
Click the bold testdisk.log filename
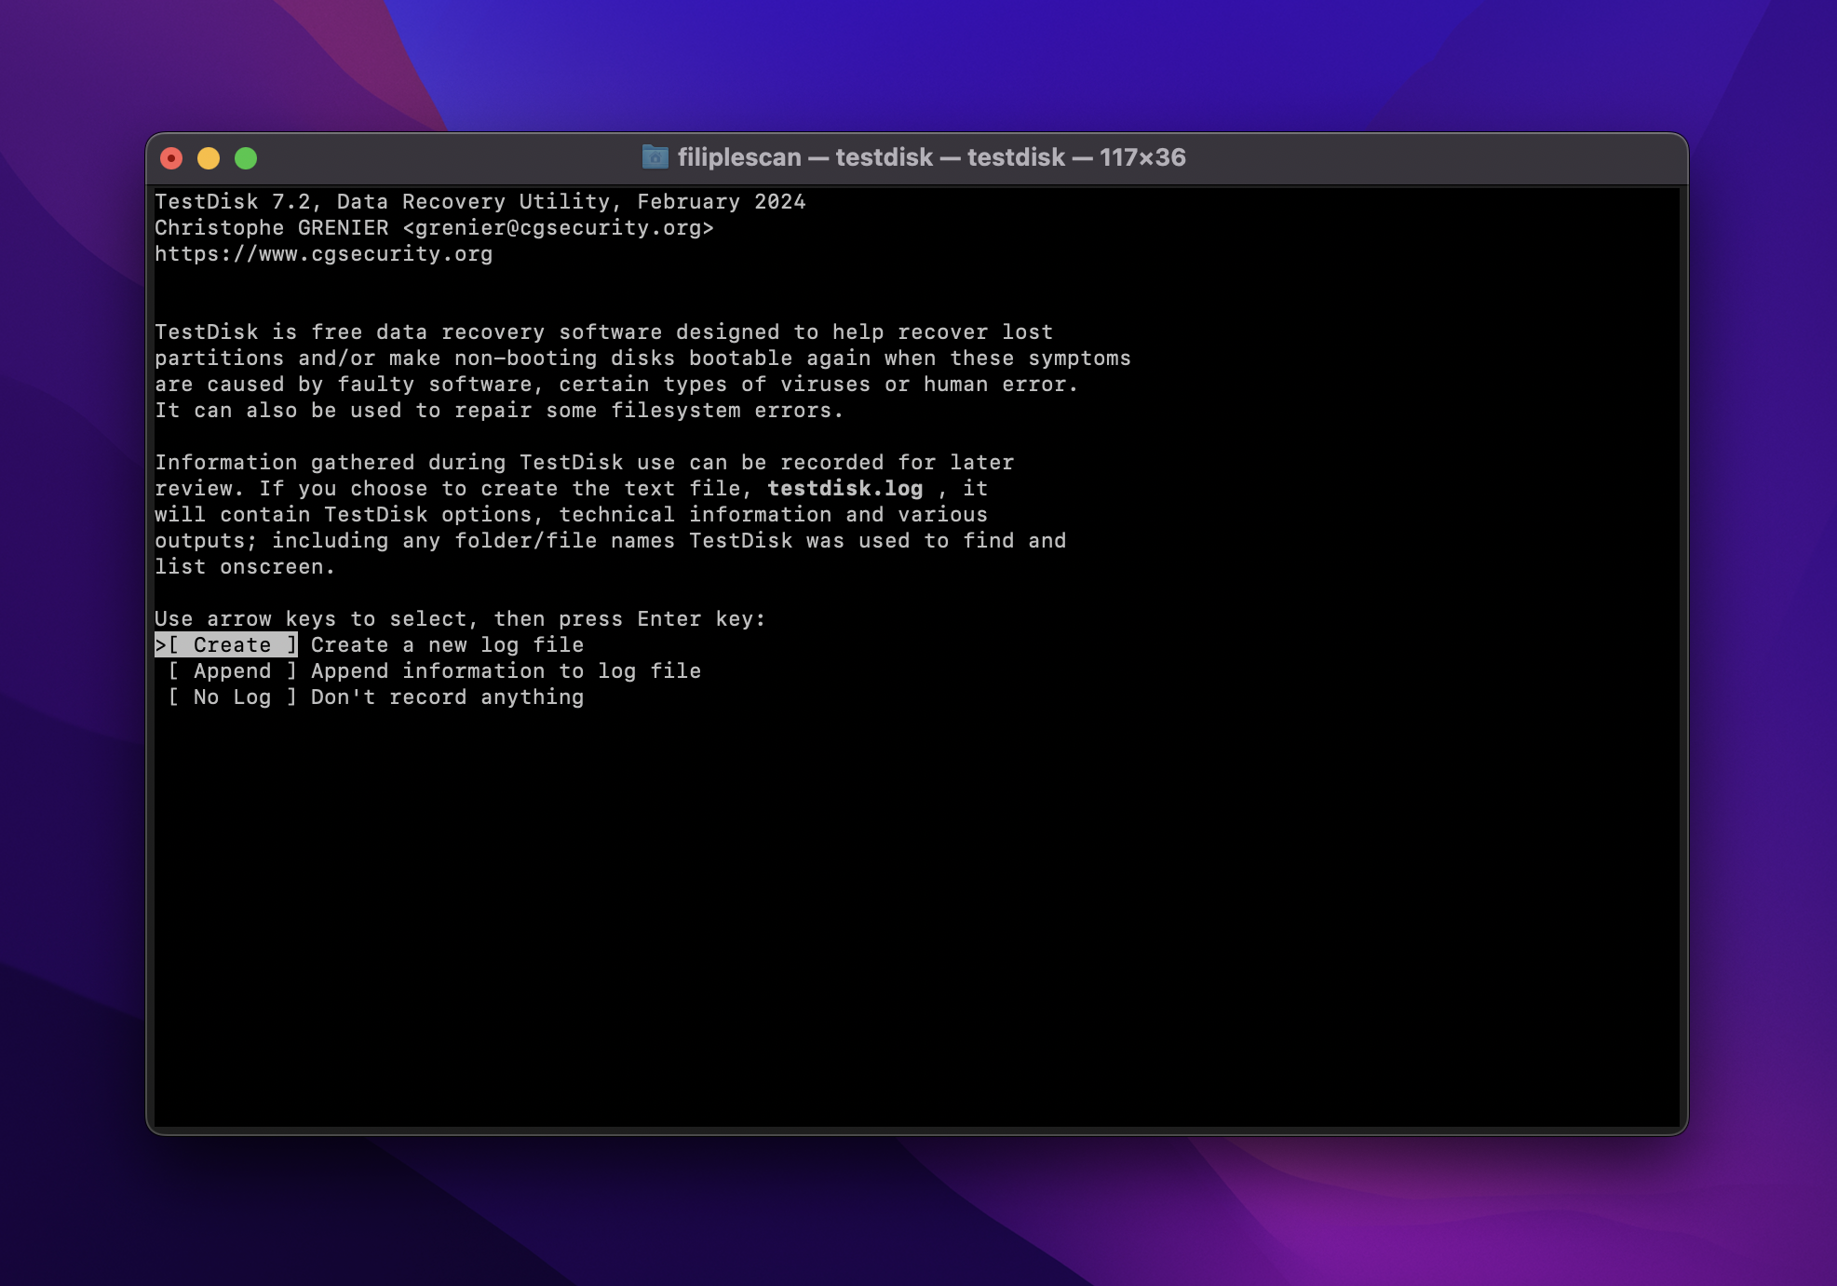tap(844, 488)
